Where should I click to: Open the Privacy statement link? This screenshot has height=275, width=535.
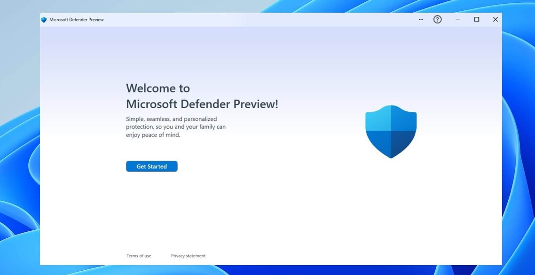189,256
